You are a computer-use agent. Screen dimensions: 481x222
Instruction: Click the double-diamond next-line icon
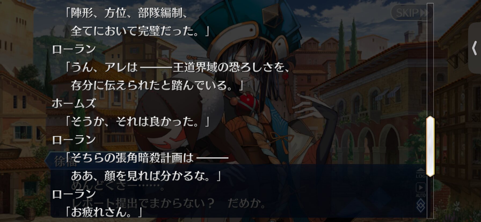point(421,206)
